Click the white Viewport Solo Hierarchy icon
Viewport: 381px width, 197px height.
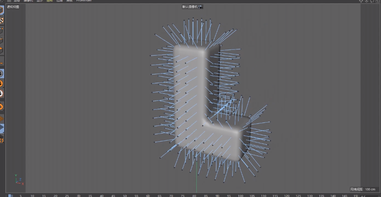[x=2, y=94]
